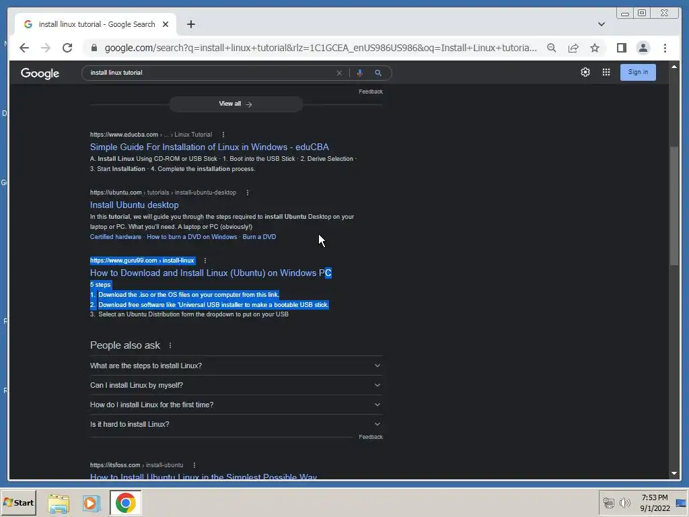
Task: Click the page scrollbar thumb
Action: [x=674, y=206]
